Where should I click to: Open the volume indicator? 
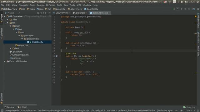point(186,2)
